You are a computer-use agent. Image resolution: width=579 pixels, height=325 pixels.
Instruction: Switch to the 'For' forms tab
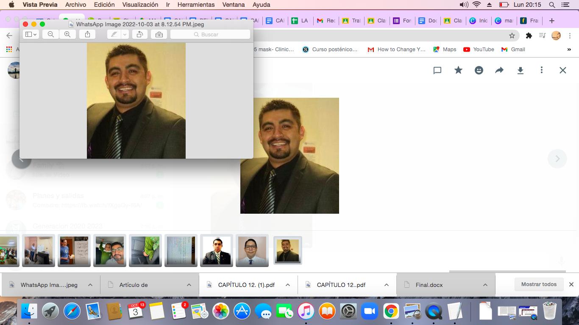pyautogui.click(x=402, y=21)
